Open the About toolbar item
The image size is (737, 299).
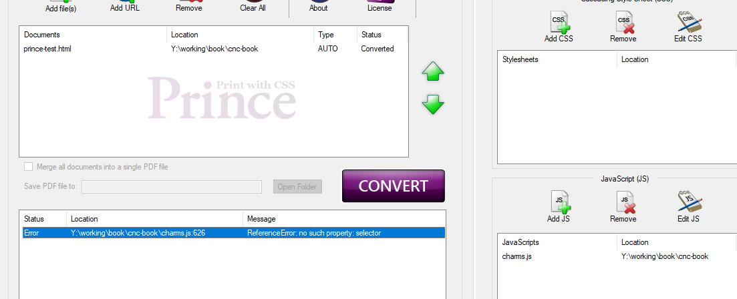pyautogui.click(x=319, y=7)
